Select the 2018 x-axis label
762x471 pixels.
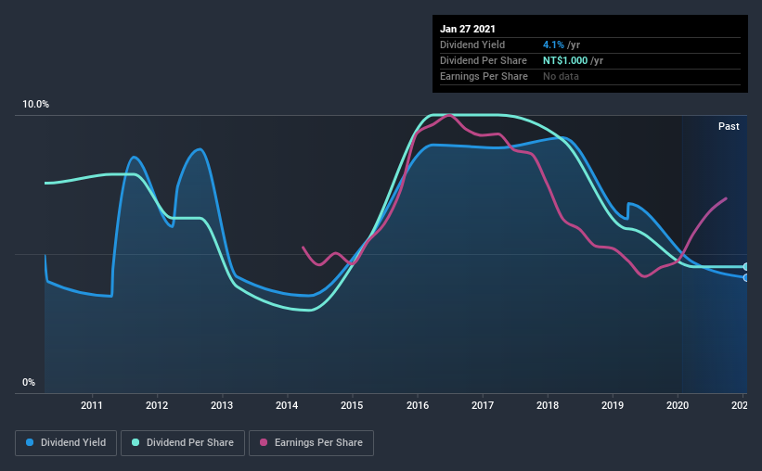(548, 405)
